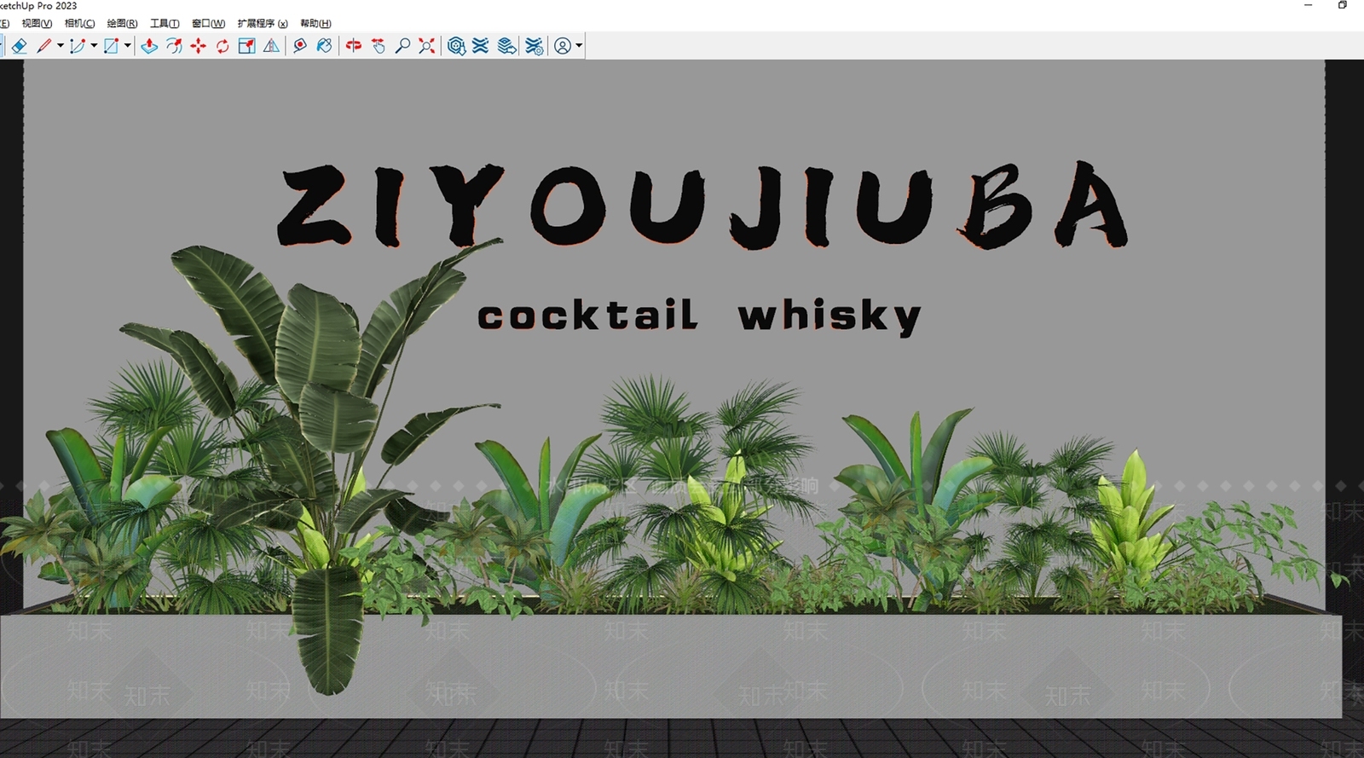Click the Send to LayOut icon
1364x758 pixels.
[507, 46]
